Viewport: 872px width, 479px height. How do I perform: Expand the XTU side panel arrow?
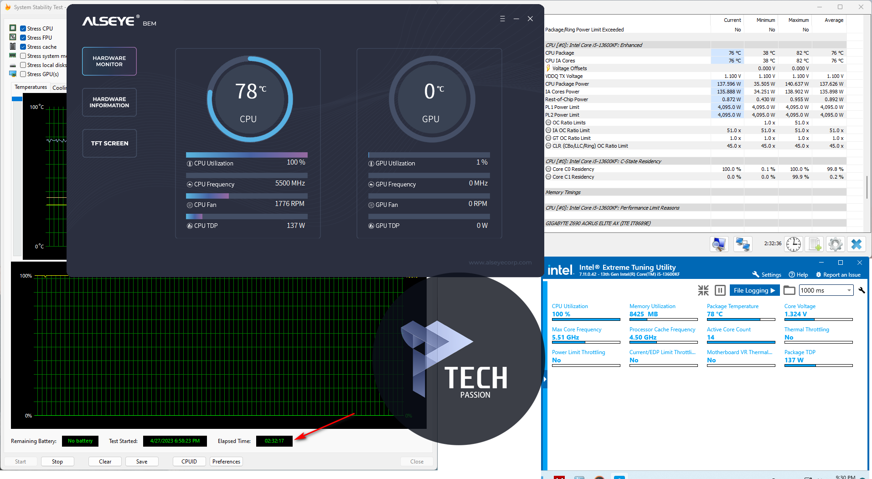545,379
